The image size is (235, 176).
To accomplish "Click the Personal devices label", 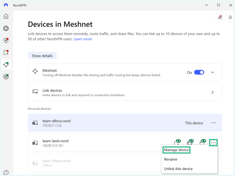I will [40, 109].
